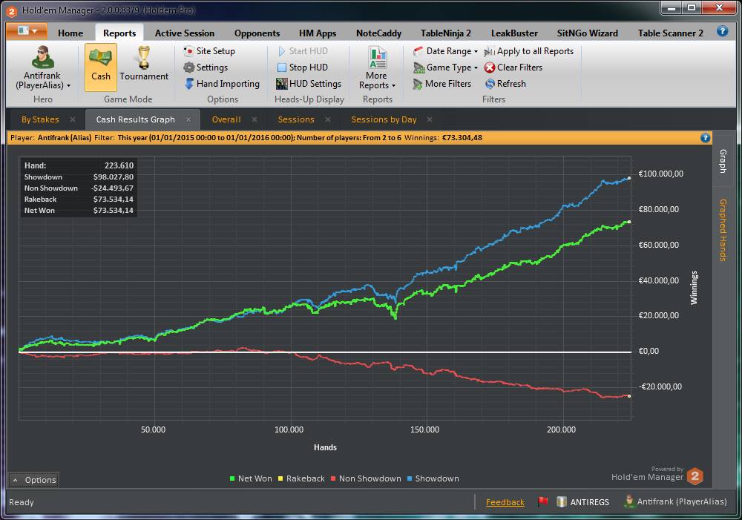The width and height of the screenshot is (742, 520).
Task: Open the Date Range filter dropdown
Action: (445, 51)
